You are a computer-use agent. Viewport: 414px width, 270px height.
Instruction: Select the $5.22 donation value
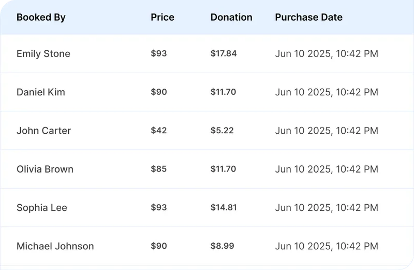(x=222, y=131)
